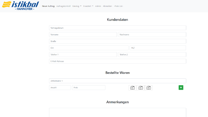The image size is (208, 117).
Task: Click the third camera icon button
Action: 148,88
